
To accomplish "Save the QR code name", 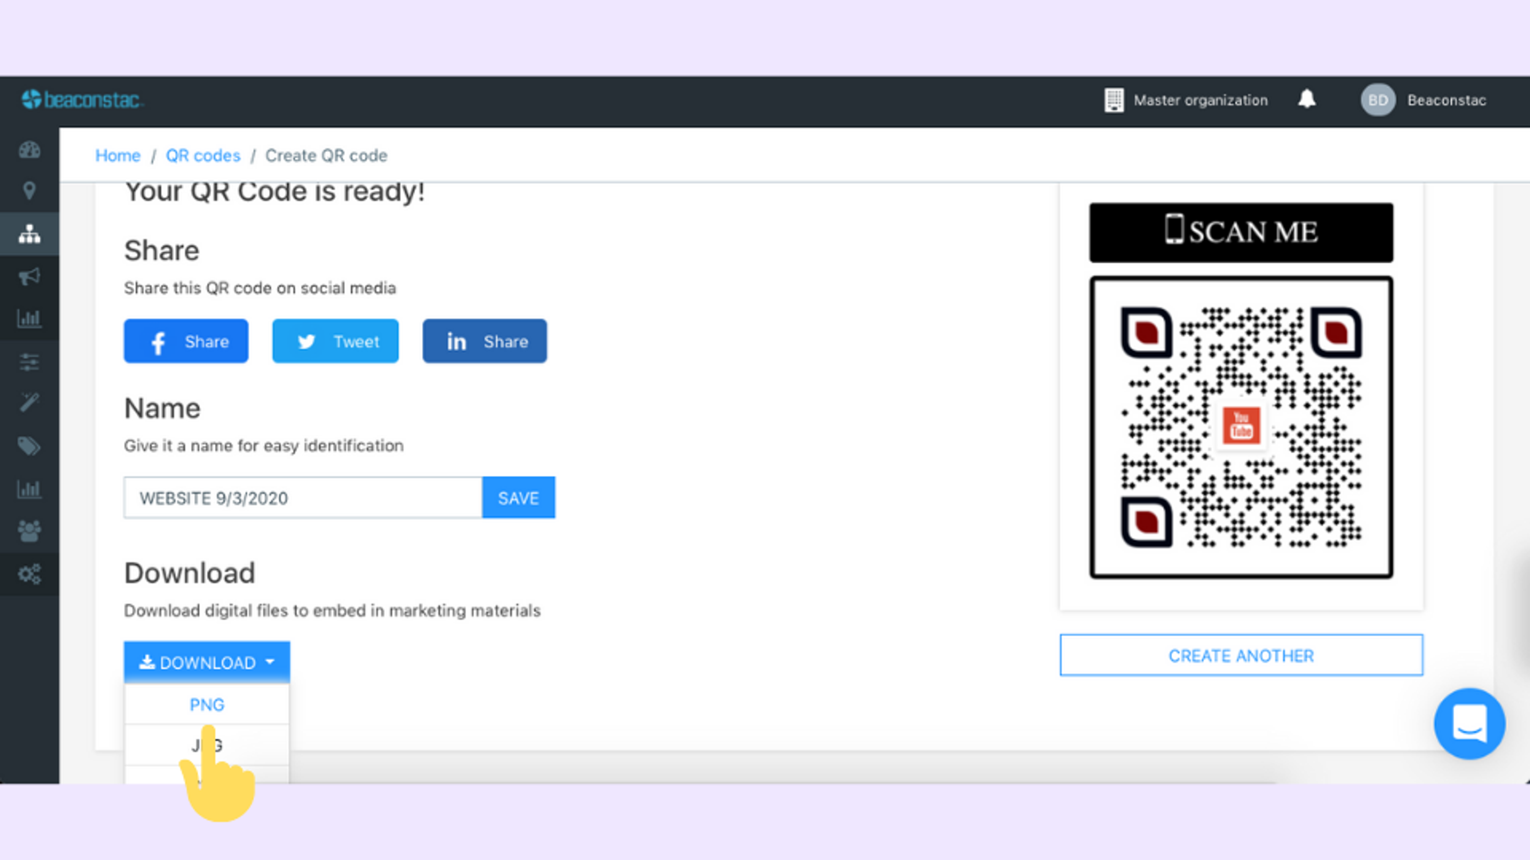I will point(518,497).
